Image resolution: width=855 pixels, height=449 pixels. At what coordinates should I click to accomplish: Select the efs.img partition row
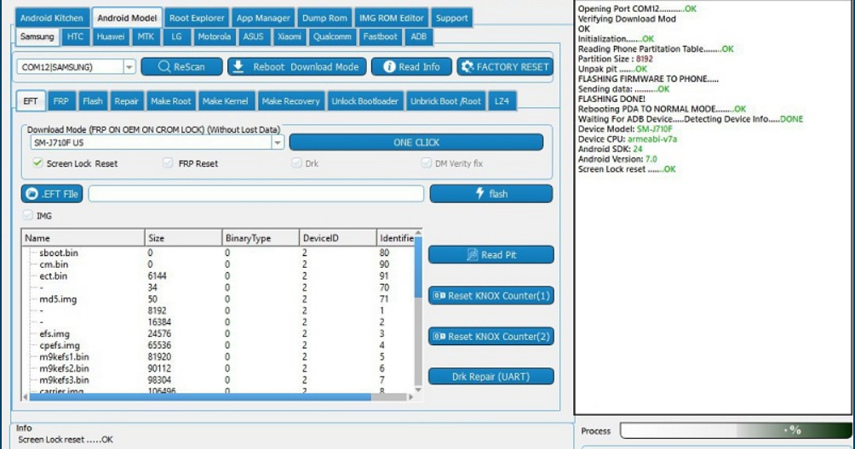[x=218, y=333]
